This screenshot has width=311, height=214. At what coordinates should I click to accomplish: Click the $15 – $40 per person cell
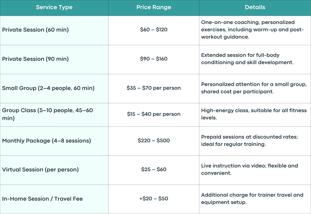pyautogui.click(x=154, y=115)
